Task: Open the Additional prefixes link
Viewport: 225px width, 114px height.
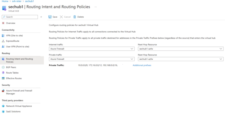Action: coord(142,65)
